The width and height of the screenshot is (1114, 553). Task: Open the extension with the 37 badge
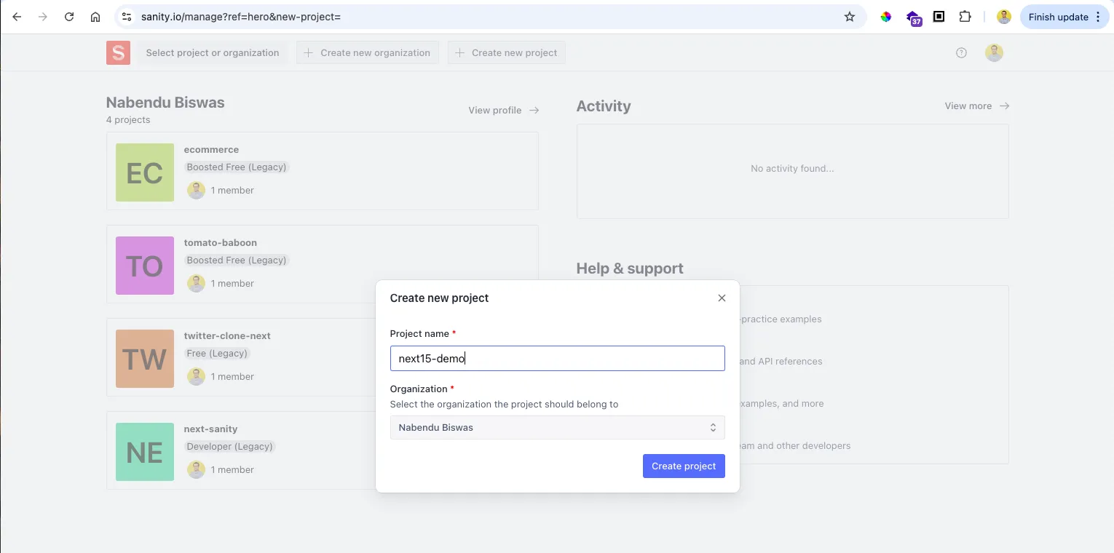(x=913, y=17)
